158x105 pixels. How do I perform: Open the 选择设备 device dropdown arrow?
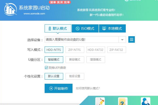coord(122,40)
